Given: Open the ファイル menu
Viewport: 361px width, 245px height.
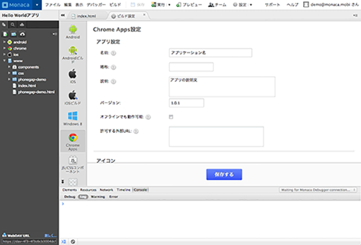Looking at the screenshot, I should (x=53, y=4).
